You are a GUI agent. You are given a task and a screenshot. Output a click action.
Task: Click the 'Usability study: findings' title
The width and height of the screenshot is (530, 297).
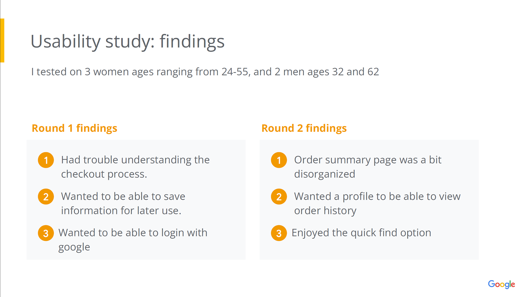click(x=128, y=41)
